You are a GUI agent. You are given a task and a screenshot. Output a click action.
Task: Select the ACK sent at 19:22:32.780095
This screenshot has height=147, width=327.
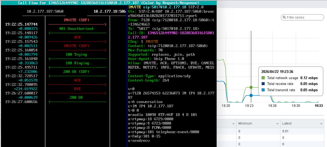coord(77,80)
